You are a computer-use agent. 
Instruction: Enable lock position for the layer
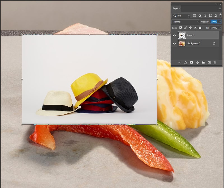(190, 28)
